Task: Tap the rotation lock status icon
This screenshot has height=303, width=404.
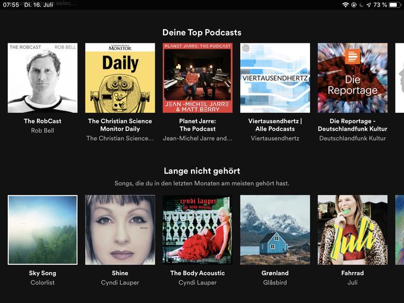Action: 354,5
